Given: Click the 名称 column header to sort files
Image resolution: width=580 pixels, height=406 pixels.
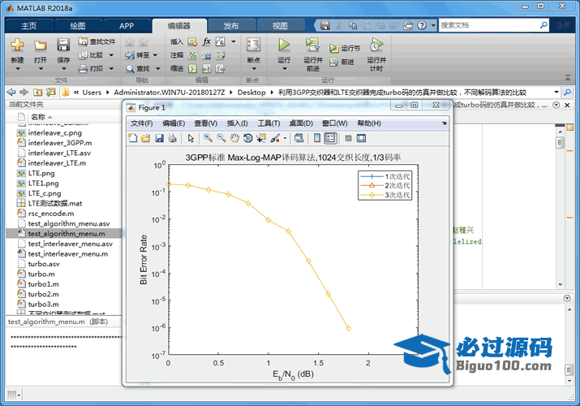Looking at the screenshot, I should [x=38, y=117].
